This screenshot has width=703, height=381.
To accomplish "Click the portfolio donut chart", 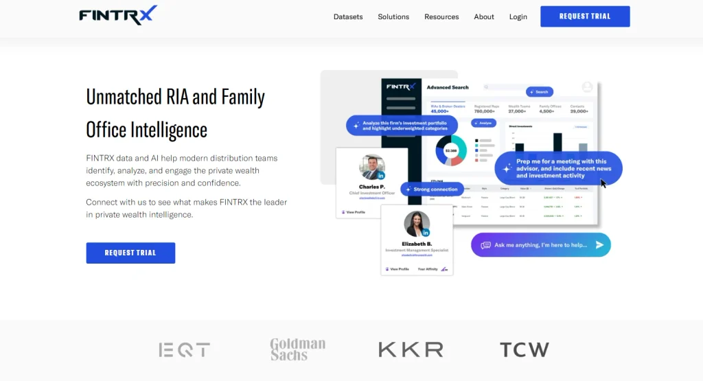I will click(450, 150).
